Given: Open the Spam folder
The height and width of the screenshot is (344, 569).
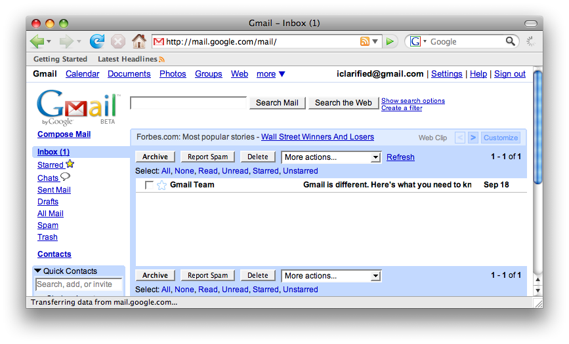Looking at the screenshot, I should (x=48, y=225).
